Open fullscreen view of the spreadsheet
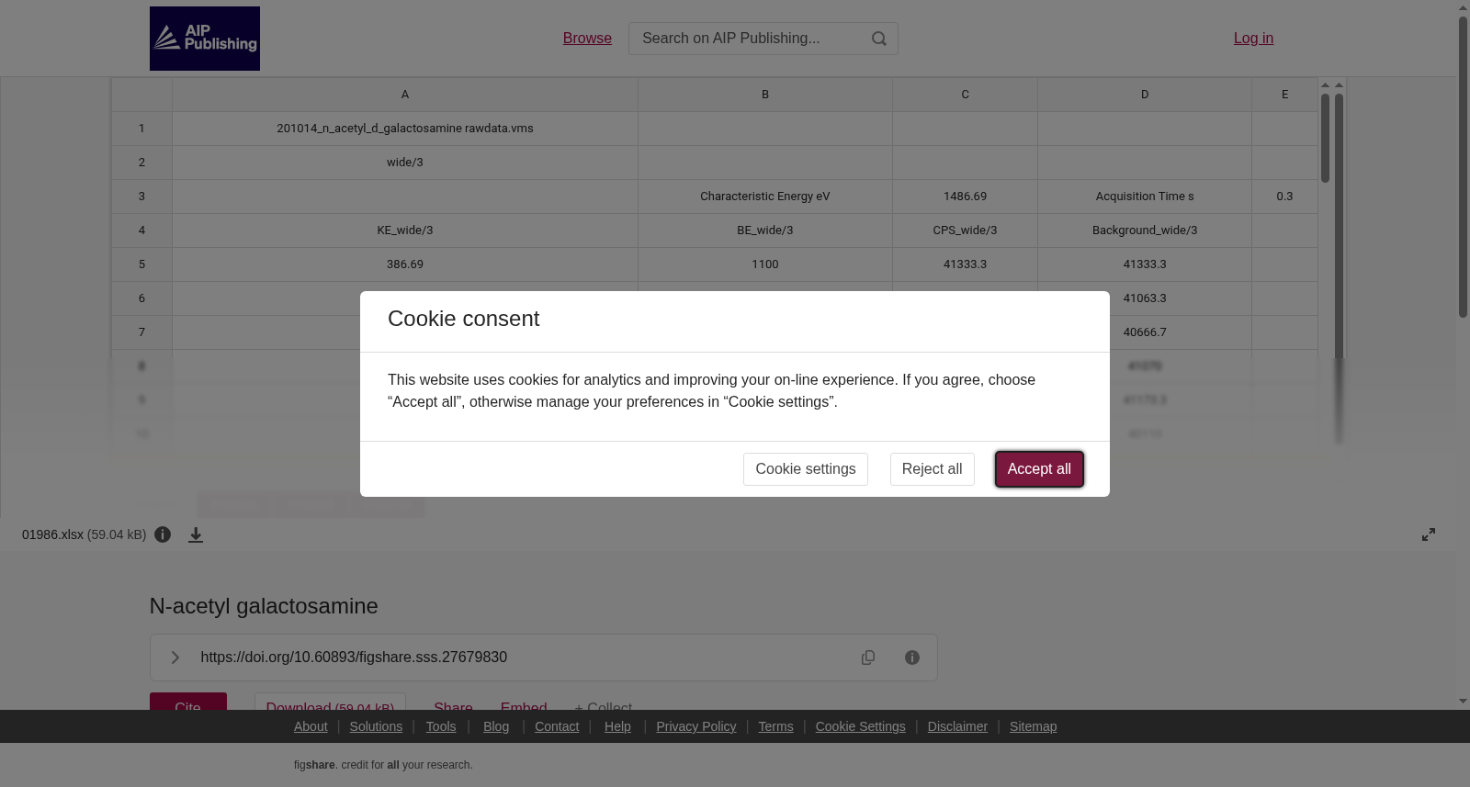1470x787 pixels. click(1429, 534)
